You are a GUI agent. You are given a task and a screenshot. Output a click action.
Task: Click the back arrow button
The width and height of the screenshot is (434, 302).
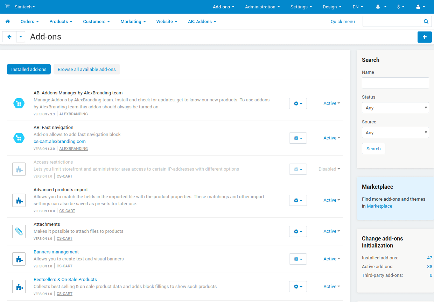tap(9, 37)
